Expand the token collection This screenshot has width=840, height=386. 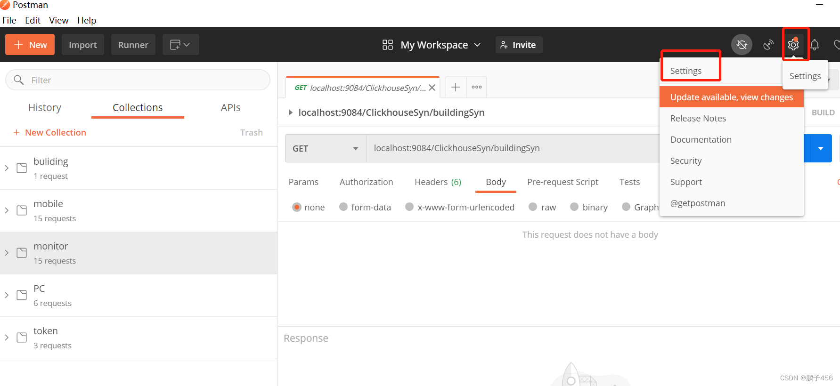point(7,338)
